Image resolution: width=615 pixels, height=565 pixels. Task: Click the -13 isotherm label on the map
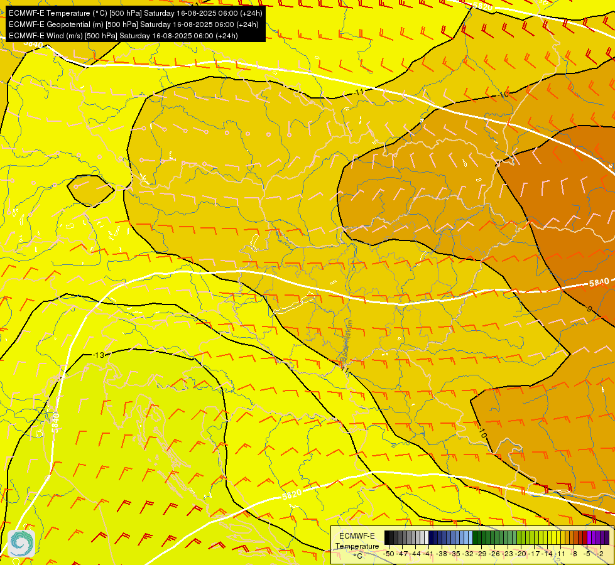100,355
